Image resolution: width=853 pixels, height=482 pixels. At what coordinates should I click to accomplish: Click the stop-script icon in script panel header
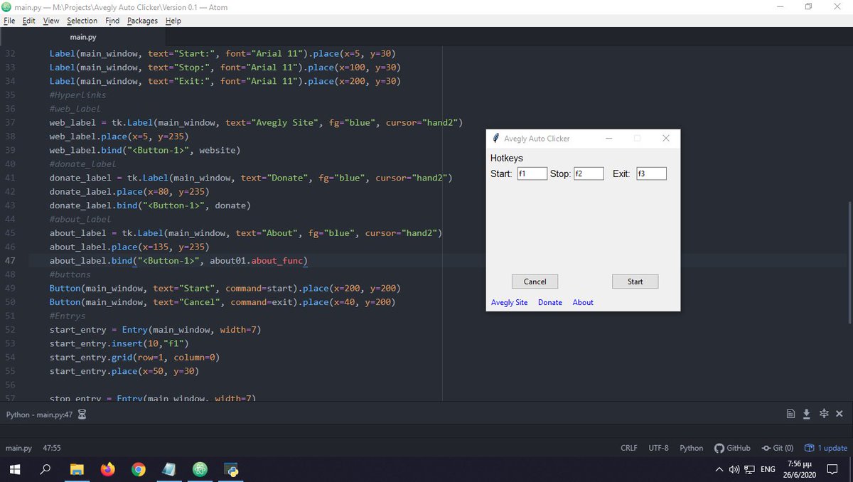click(x=824, y=414)
